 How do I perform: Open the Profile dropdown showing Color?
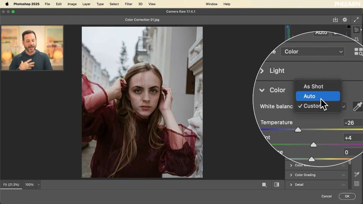[x=312, y=51]
